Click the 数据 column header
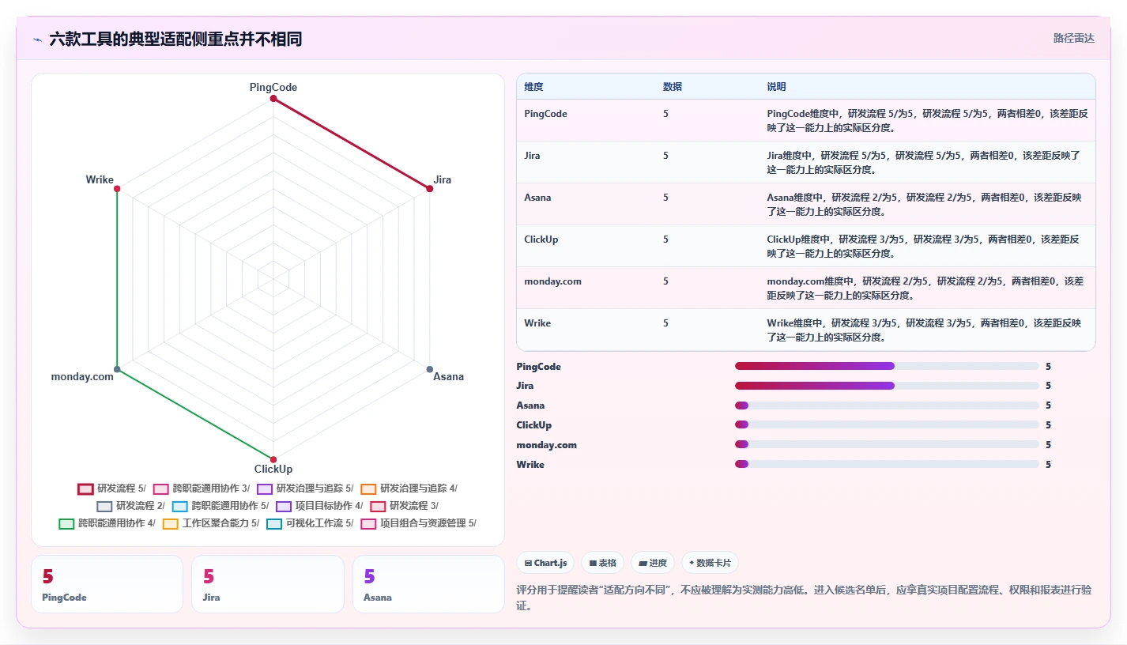 (x=673, y=87)
